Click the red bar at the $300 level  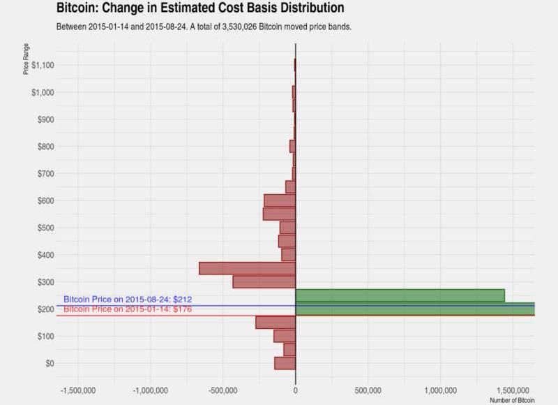click(x=264, y=282)
